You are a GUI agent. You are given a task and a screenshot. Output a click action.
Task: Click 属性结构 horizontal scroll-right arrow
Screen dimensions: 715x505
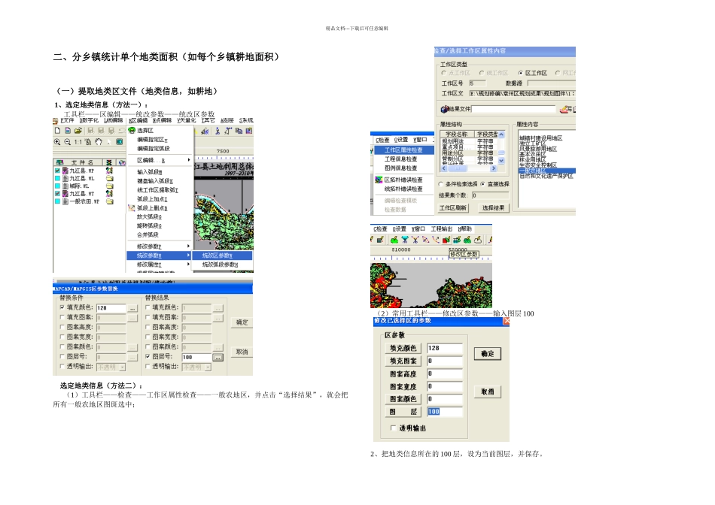click(x=494, y=168)
